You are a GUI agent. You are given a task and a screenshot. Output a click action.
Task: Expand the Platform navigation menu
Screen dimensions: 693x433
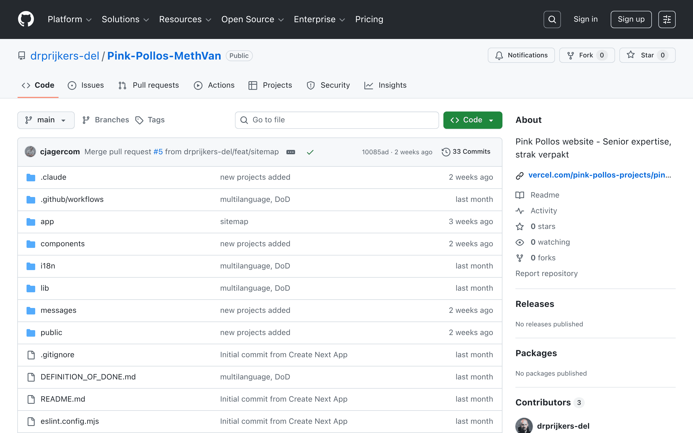click(69, 19)
